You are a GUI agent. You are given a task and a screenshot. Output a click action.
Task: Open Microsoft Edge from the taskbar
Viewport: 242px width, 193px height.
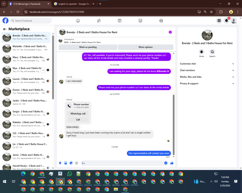pos(23,174)
